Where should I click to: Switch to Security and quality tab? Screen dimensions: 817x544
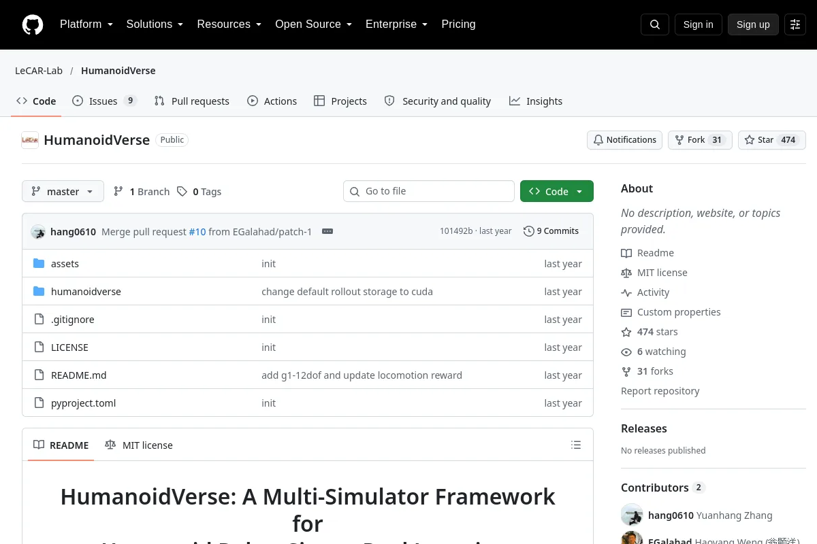point(438,101)
